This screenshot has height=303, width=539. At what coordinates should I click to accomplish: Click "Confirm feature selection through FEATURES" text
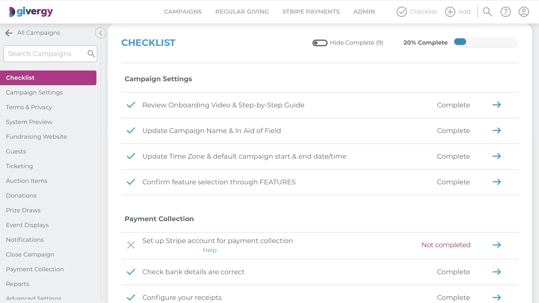[219, 182]
